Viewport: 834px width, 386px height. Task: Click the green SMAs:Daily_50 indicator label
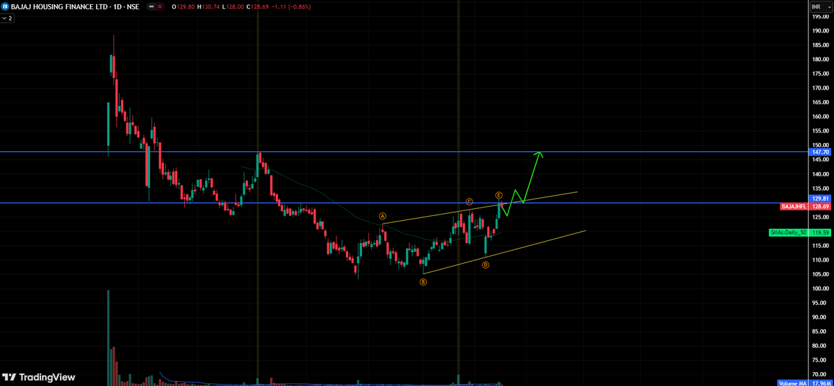coord(789,233)
